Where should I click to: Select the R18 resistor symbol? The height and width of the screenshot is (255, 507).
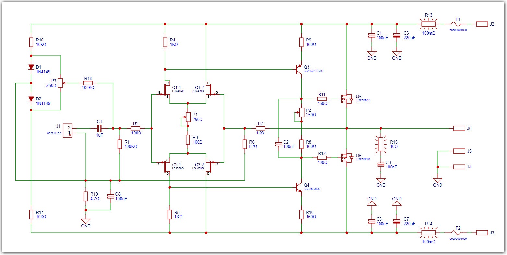coord(88,83)
